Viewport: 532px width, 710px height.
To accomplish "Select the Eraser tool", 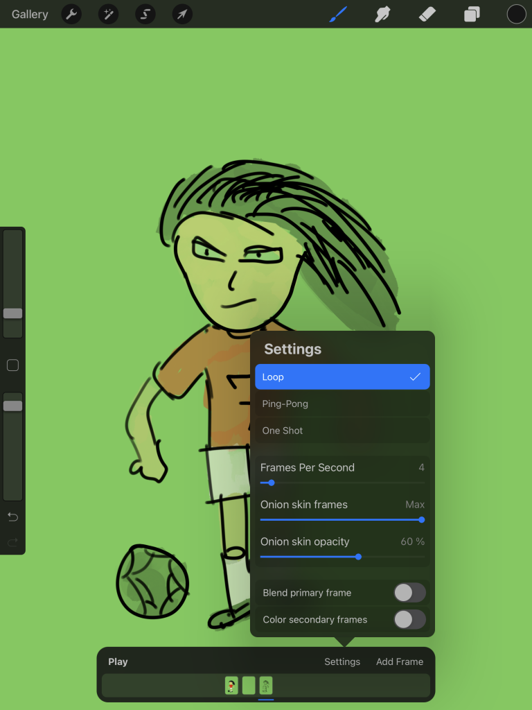I will (427, 14).
